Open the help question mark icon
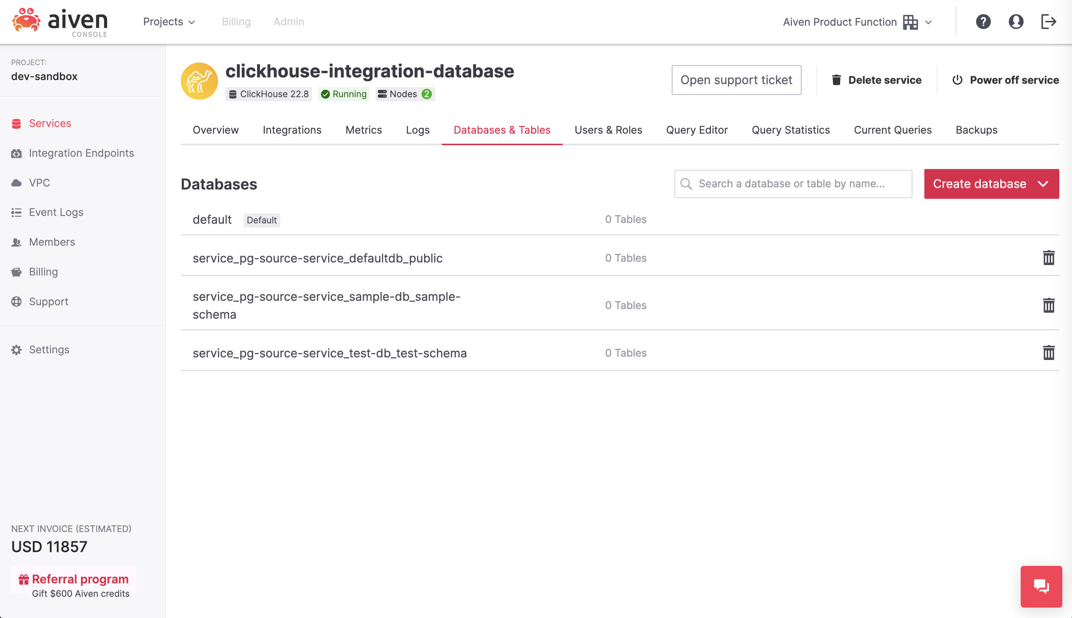The height and width of the screenshot is (618, 1072). pyautogui.click(x=983, y=22)
